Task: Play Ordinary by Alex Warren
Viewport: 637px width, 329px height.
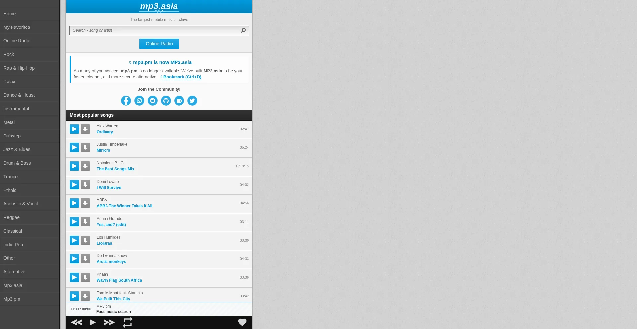Action: click(74, 129)
